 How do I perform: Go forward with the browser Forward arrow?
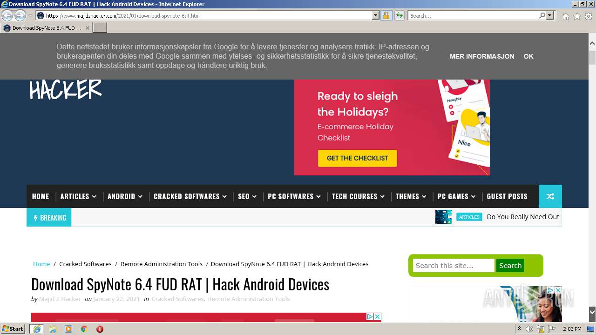click(20, 15)
